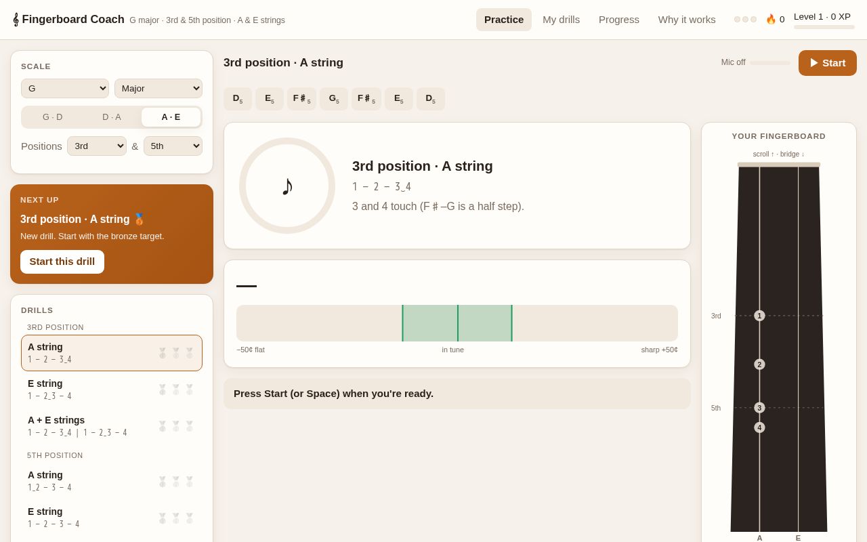Select finger marker 3 on the fingerboard
This screenshot has height=542, width=867.
[759, 408]
